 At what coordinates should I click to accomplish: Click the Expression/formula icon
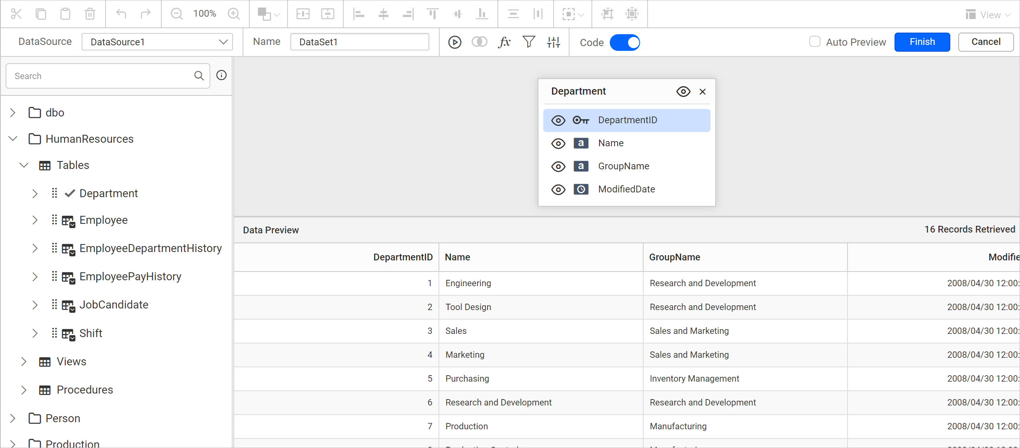click(504, 42)
